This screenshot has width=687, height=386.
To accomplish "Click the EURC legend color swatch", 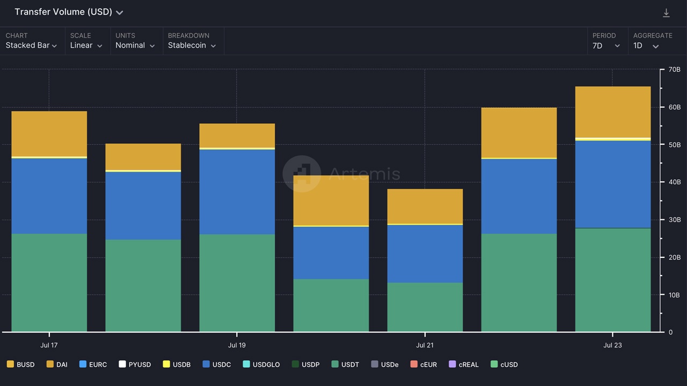I will pos(83,365).
